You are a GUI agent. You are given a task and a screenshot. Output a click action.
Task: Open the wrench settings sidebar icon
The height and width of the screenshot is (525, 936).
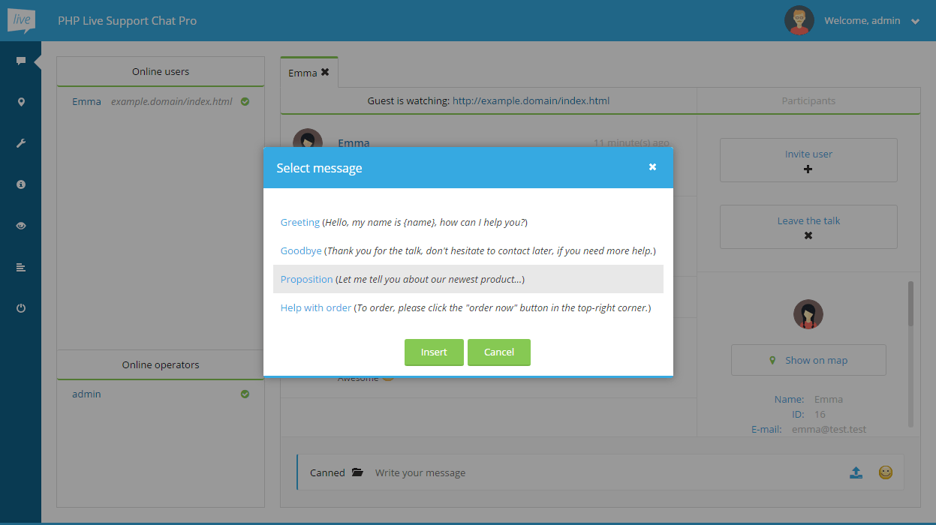(x=21, y=143)
